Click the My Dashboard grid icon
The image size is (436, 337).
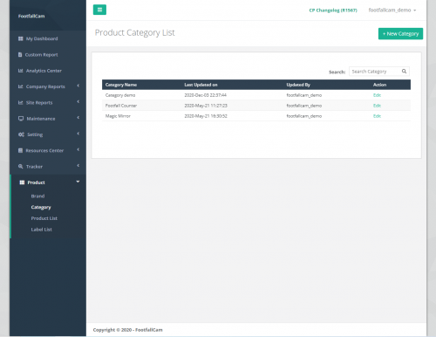click(20, 38)
